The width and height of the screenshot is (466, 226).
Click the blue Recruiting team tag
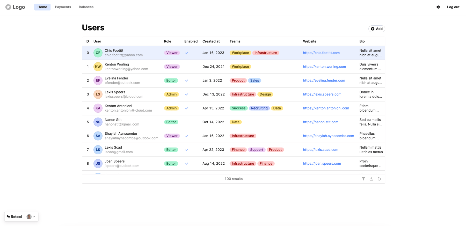(259, 108)
